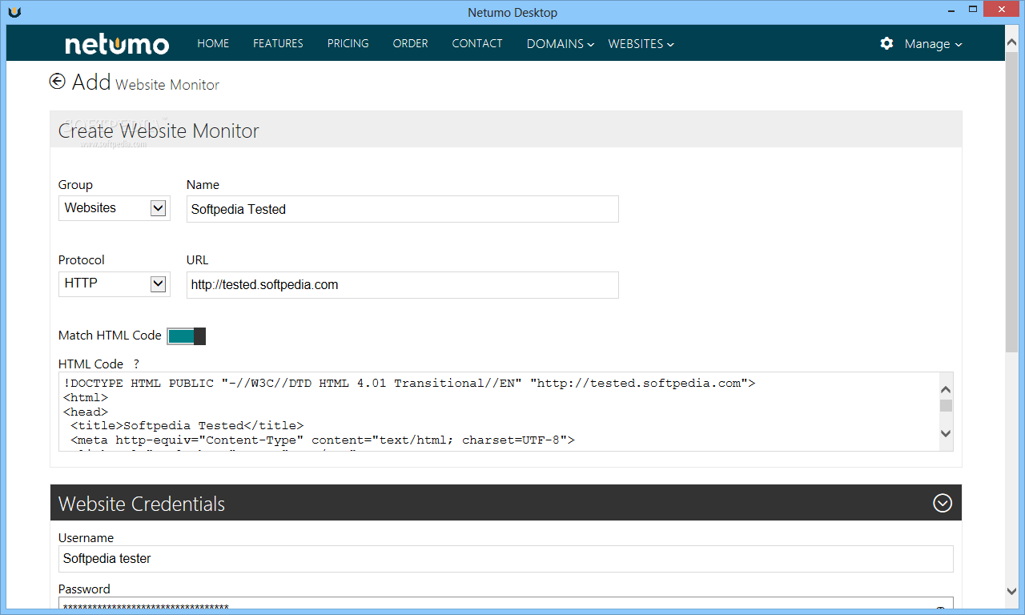Click the HTML Code box scrollbar thumb

tap(946, 405)
